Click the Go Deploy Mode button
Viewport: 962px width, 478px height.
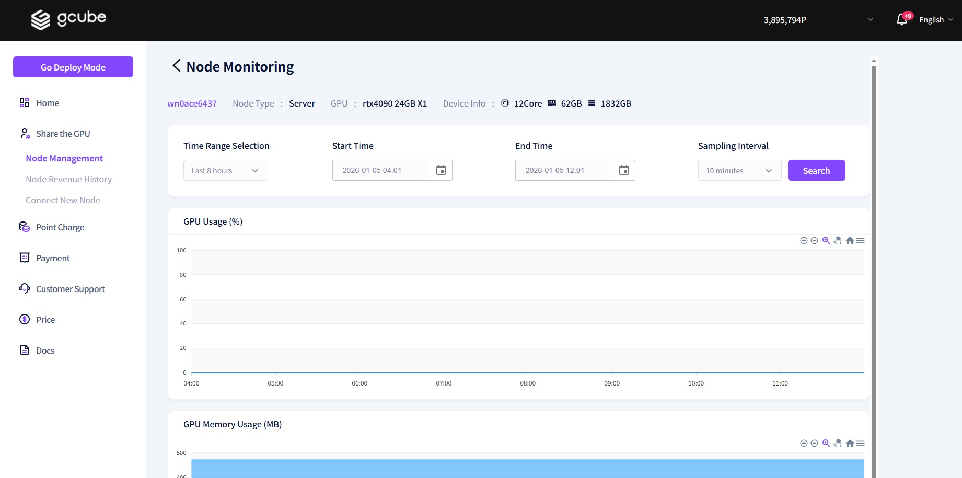click(73, 67)
